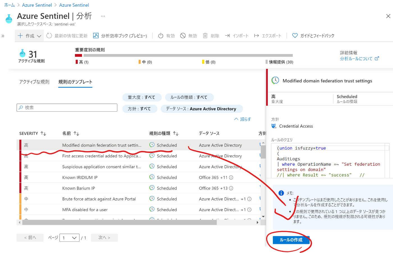Screen dimensions: 393x253
Task: Click the エクスポート arrow icon
Action: click(x=256, y=36)
